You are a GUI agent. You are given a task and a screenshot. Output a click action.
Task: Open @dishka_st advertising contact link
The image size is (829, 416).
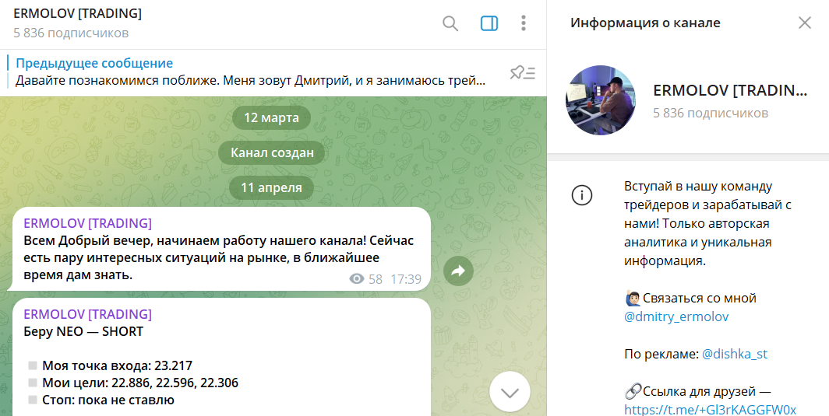pyautogui.click(x=735, y=355)
